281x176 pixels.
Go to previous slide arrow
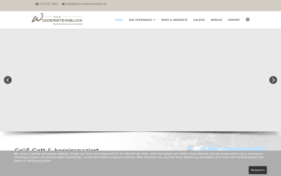(7, 80)
